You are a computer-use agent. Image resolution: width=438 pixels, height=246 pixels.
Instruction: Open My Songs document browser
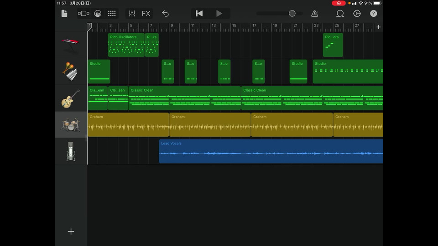(64, 13)
